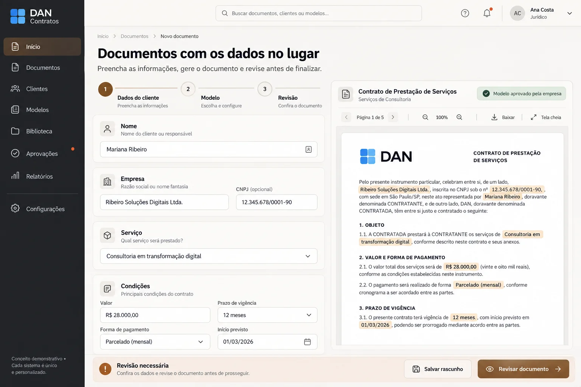Click the Empresa building icon
This screenshot has height=387, width=581.
click(107, 182)
